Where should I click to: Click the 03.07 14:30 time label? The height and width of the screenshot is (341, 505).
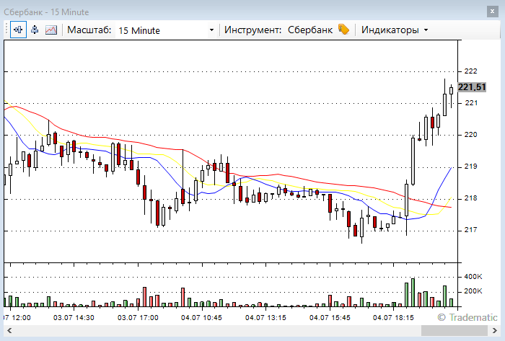click(74, 318)
